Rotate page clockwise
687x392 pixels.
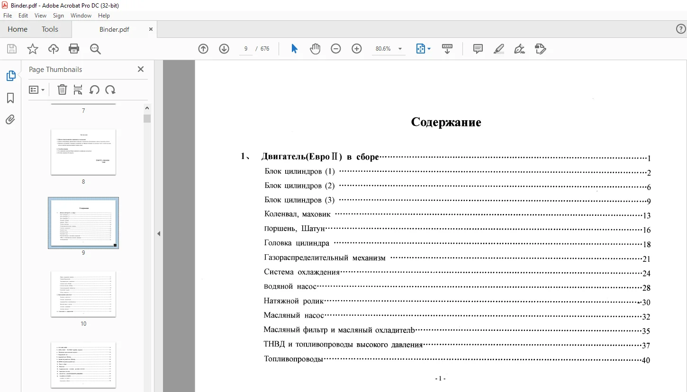[x=110, y=89]
